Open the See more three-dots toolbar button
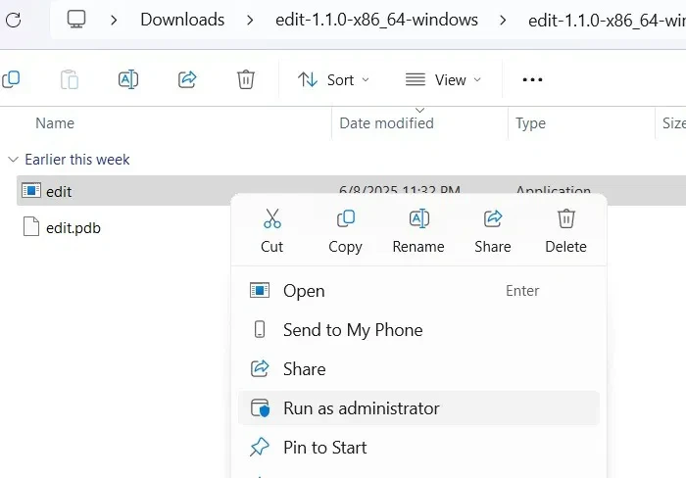686x478 pixels. click(532, 79)
